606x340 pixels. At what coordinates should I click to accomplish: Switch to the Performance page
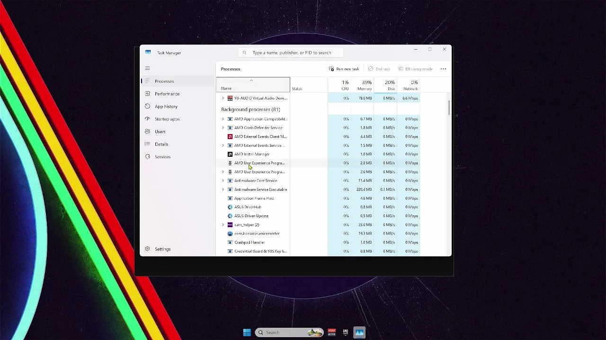pos(178,94)
